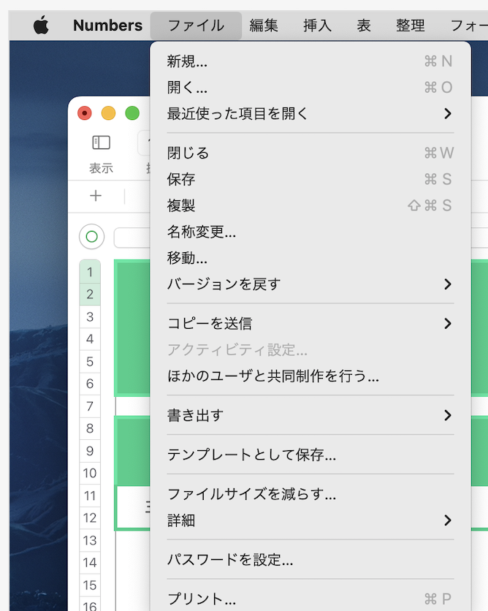Image resolution: width=488 pixels, height=611 pixels.
Task: Select row header 3
Action: [x=90, y=316]
